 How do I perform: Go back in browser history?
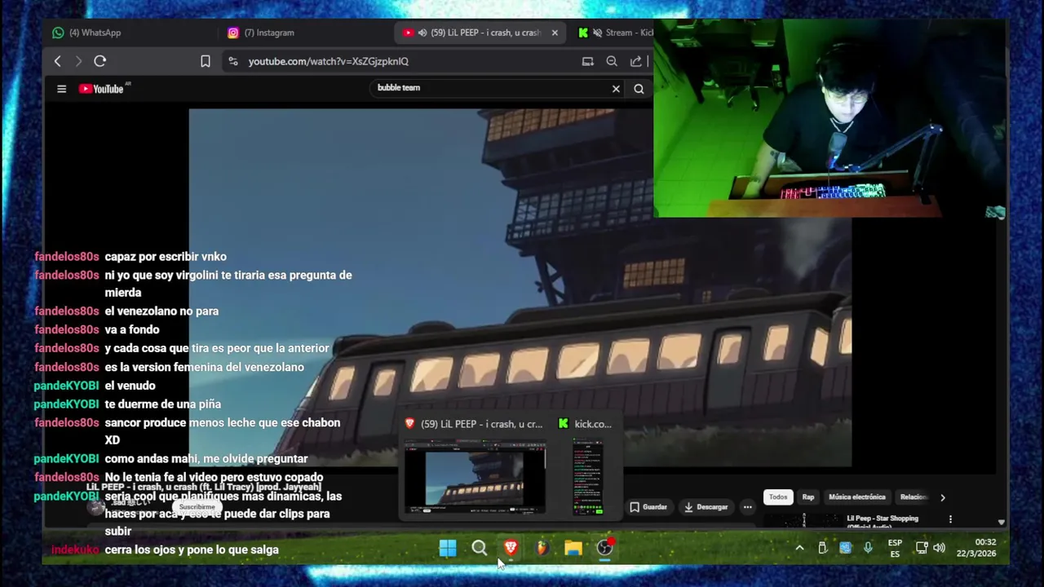(57, 61)
